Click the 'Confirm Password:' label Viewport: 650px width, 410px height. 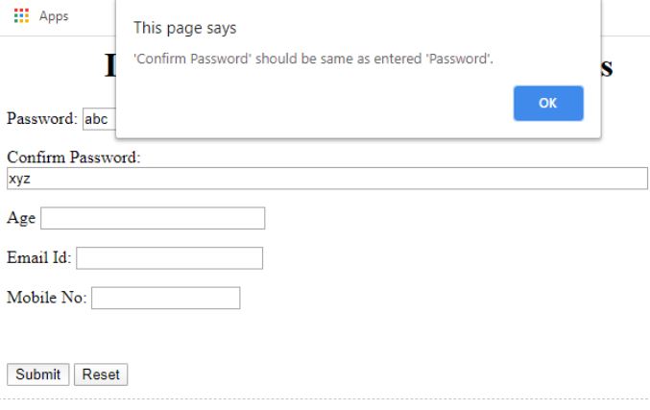tap(74, 157)
